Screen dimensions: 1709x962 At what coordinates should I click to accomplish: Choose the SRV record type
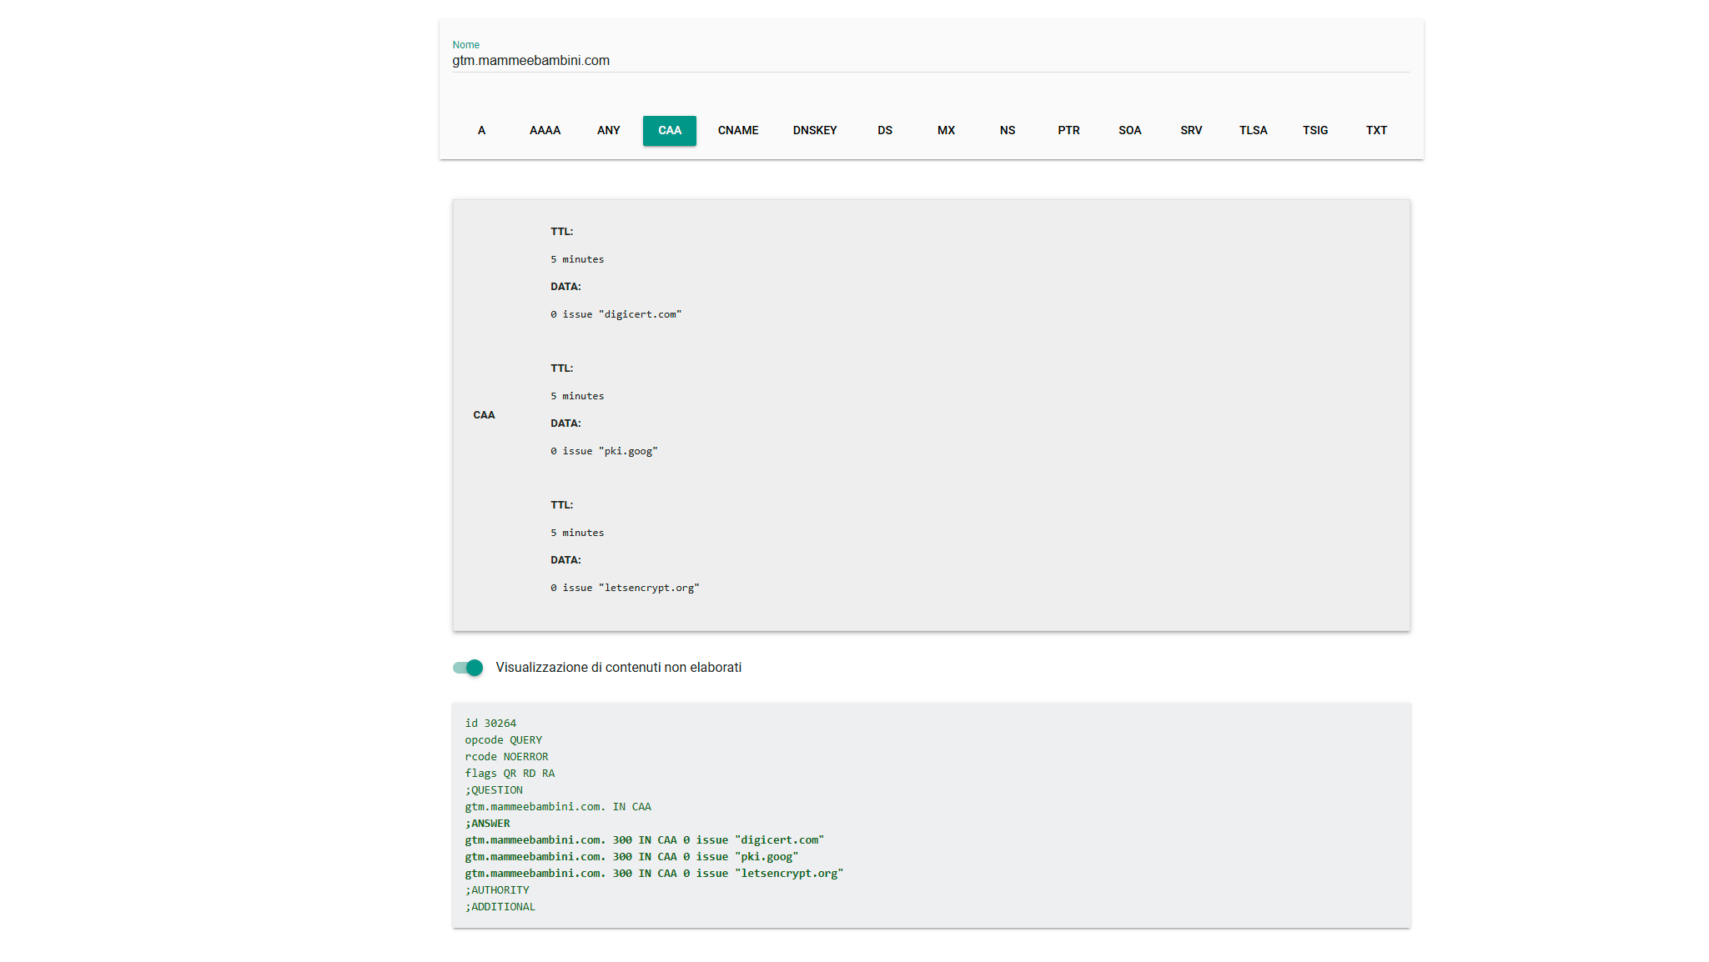1190,131
